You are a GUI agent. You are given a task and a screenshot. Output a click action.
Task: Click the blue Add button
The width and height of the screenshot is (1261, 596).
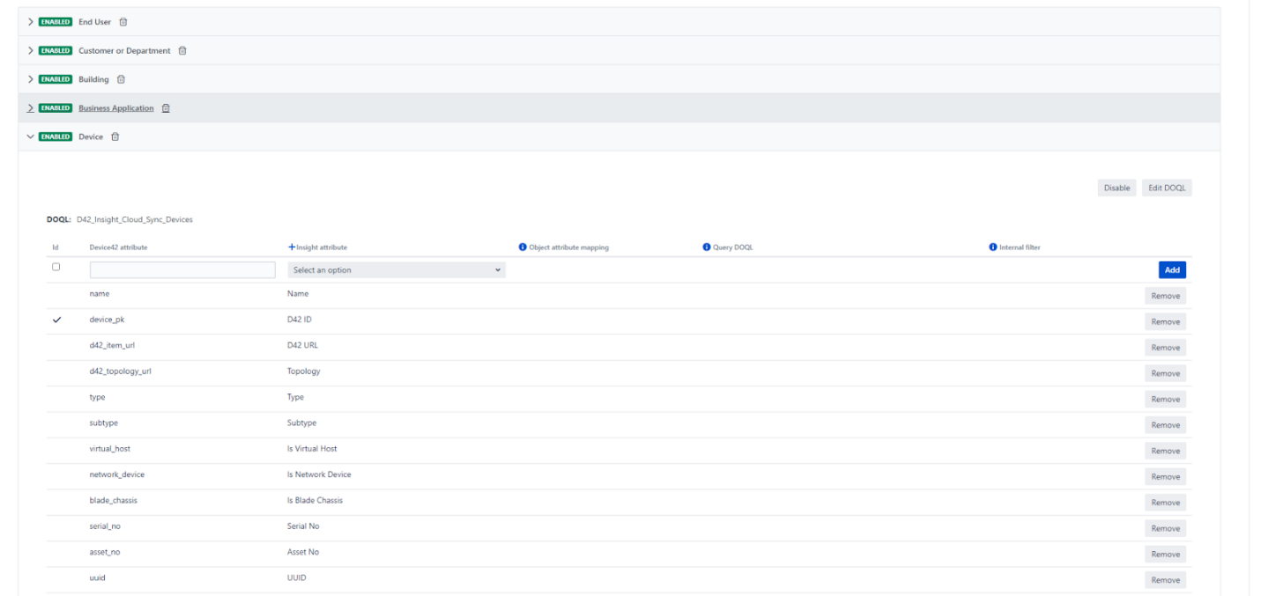[1172, 270]
